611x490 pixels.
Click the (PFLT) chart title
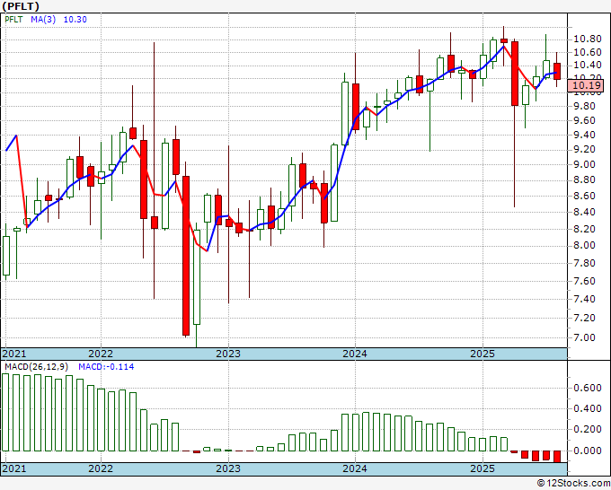click(21, 6)
